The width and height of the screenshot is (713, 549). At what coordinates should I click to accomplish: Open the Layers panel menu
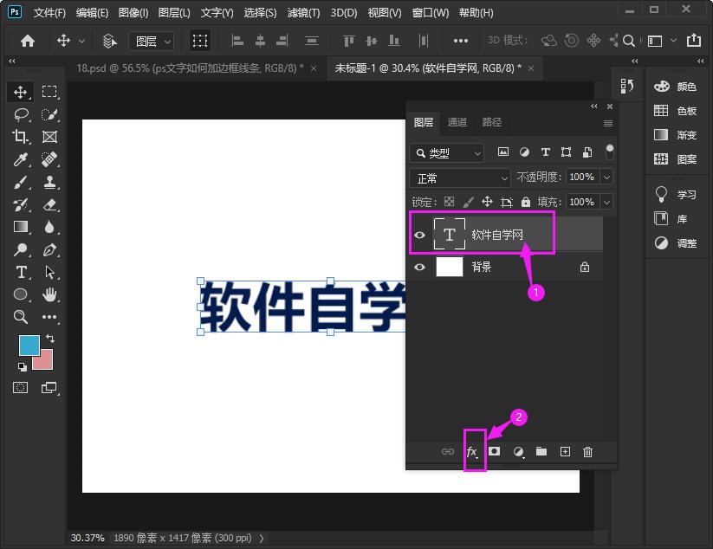click(608, 123)
